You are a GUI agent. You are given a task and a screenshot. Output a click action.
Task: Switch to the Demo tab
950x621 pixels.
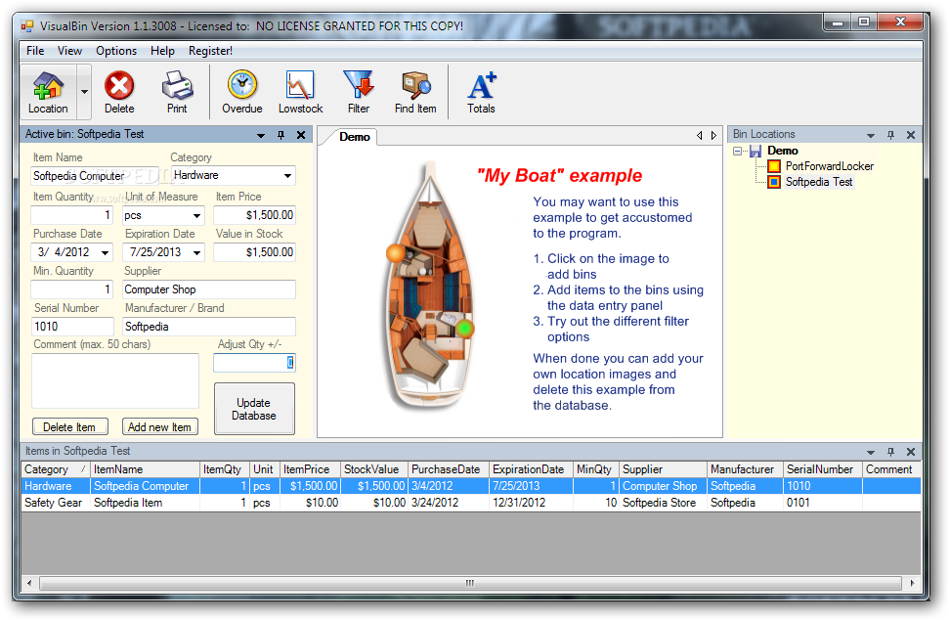(355, 137)
